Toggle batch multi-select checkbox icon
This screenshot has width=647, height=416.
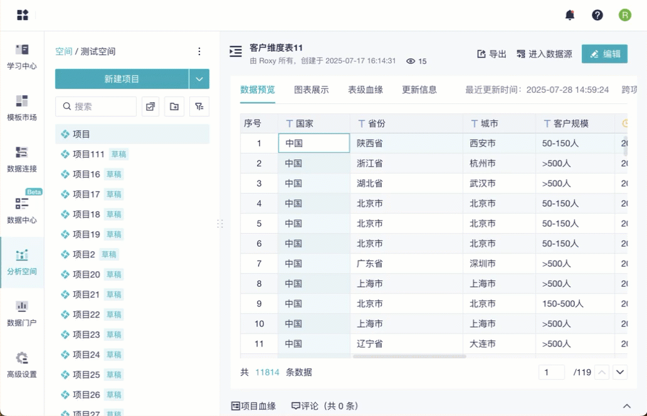pos(150,107)
